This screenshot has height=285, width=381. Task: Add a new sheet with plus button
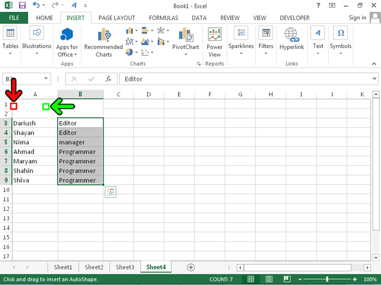coord(190,267)
